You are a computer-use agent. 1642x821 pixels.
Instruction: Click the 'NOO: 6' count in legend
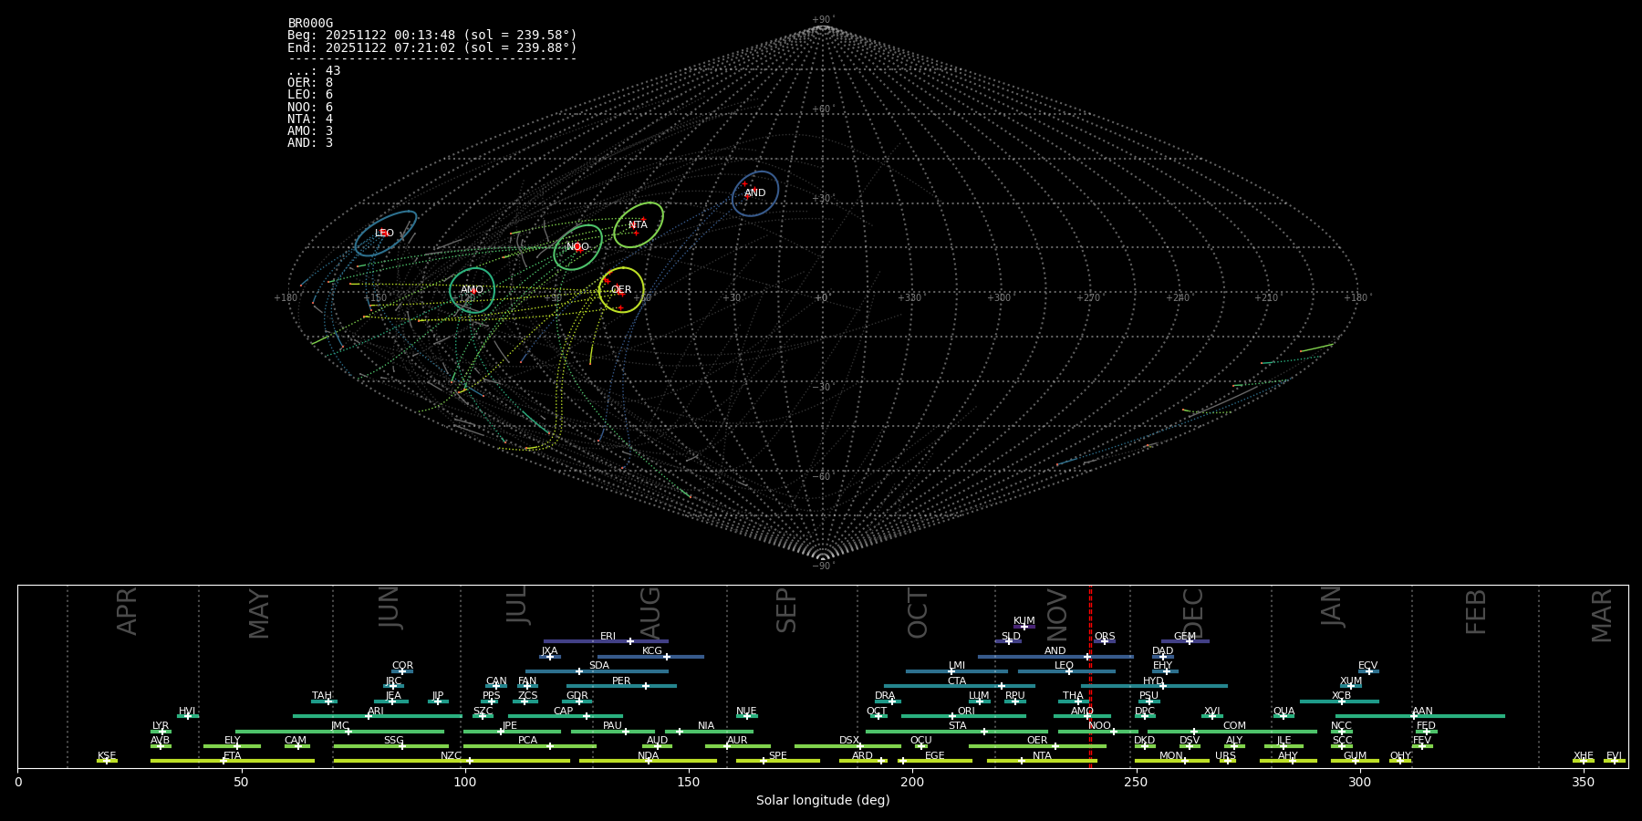[x=310, y=107]
